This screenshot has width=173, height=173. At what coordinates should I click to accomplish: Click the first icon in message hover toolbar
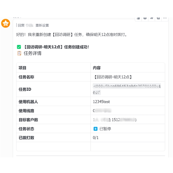[x=138, y=18]
